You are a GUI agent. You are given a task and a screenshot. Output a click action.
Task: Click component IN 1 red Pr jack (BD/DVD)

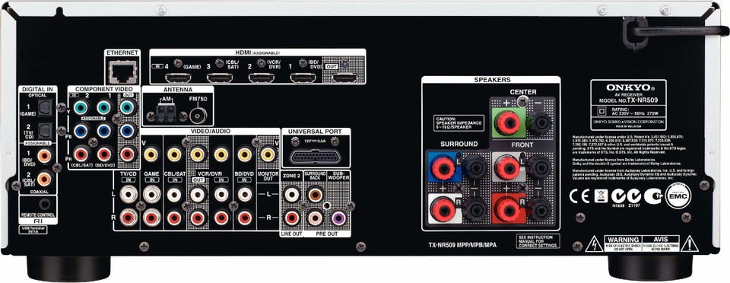click(x=104, y=154)
